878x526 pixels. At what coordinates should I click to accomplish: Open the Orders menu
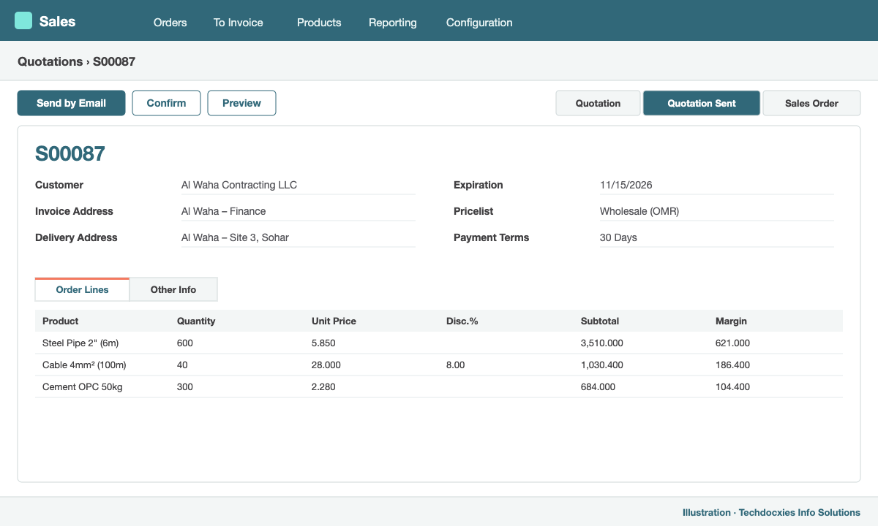click(170, 23)
